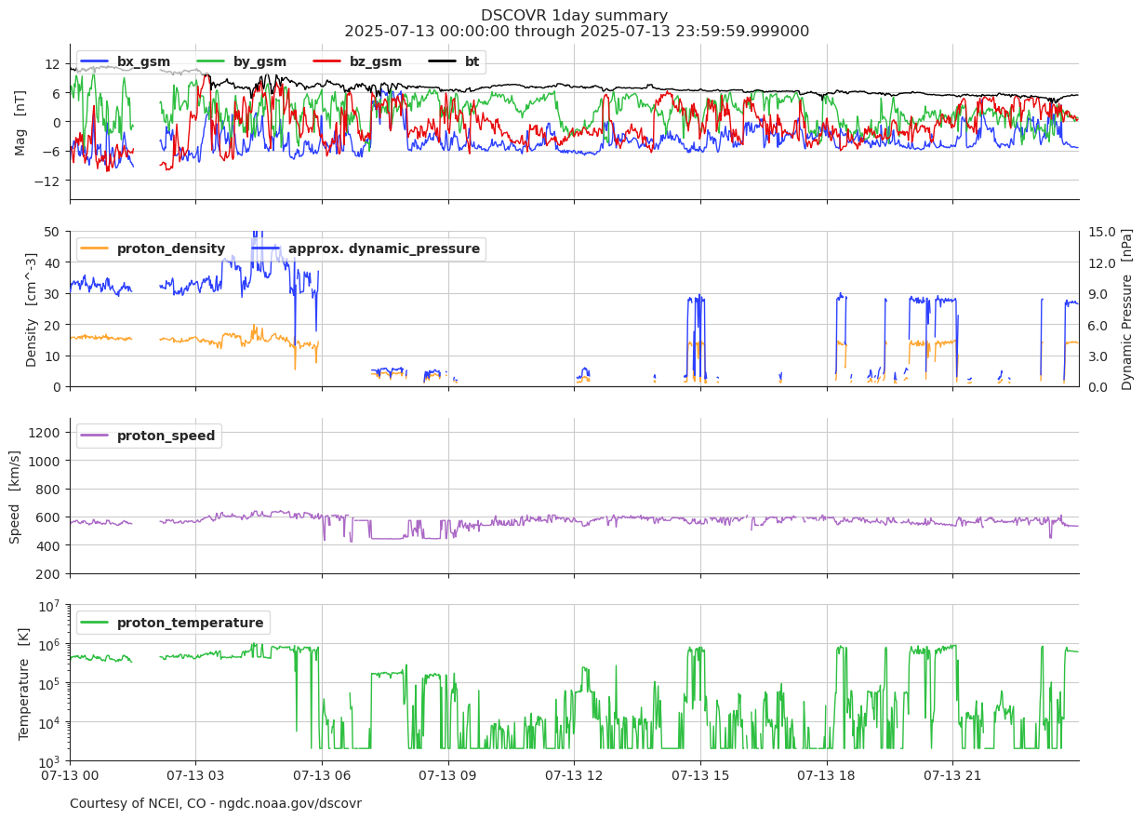Click the proton_speed legend label

(166, 436)
